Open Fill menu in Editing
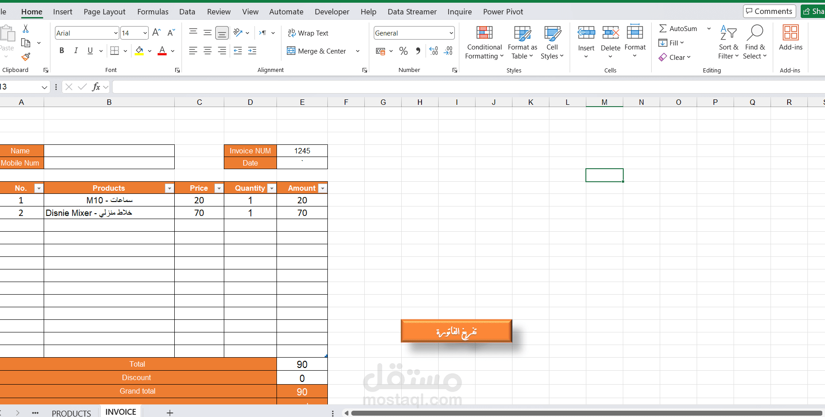 pos(671,43)
